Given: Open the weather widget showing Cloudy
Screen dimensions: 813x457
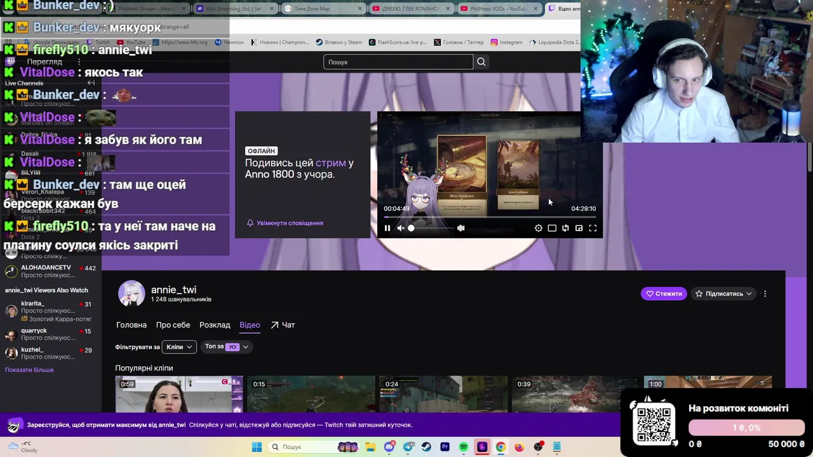Looking at the screenshot, I should click(x=23, y=447).
